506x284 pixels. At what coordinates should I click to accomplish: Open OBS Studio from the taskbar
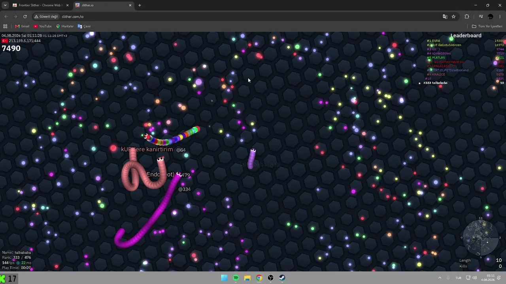click(270, 278)
